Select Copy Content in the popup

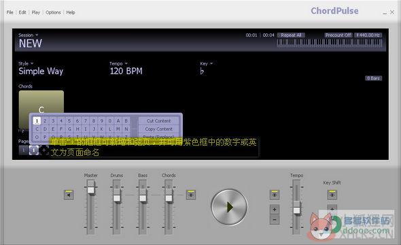pyautogui.click(x=159, y=129)
